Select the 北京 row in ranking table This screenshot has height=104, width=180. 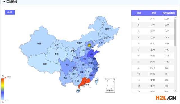click(x=153, y=25)
